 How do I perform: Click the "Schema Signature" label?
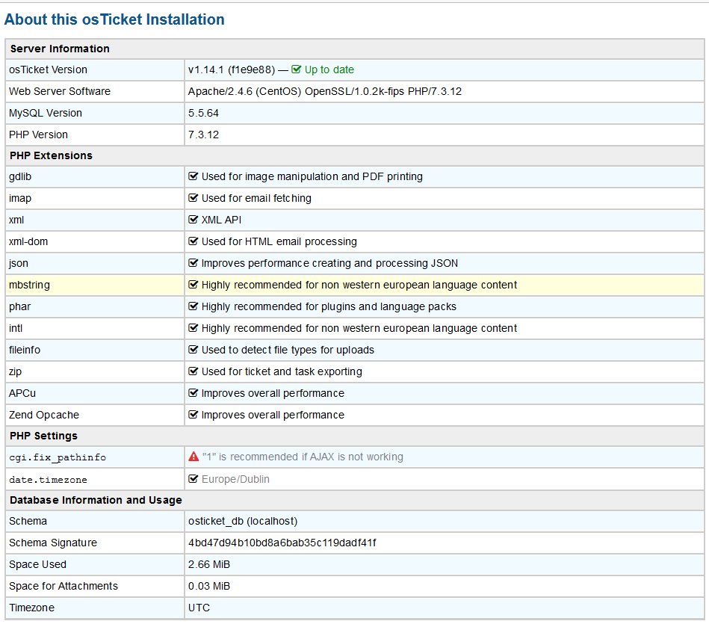point(53,543)
